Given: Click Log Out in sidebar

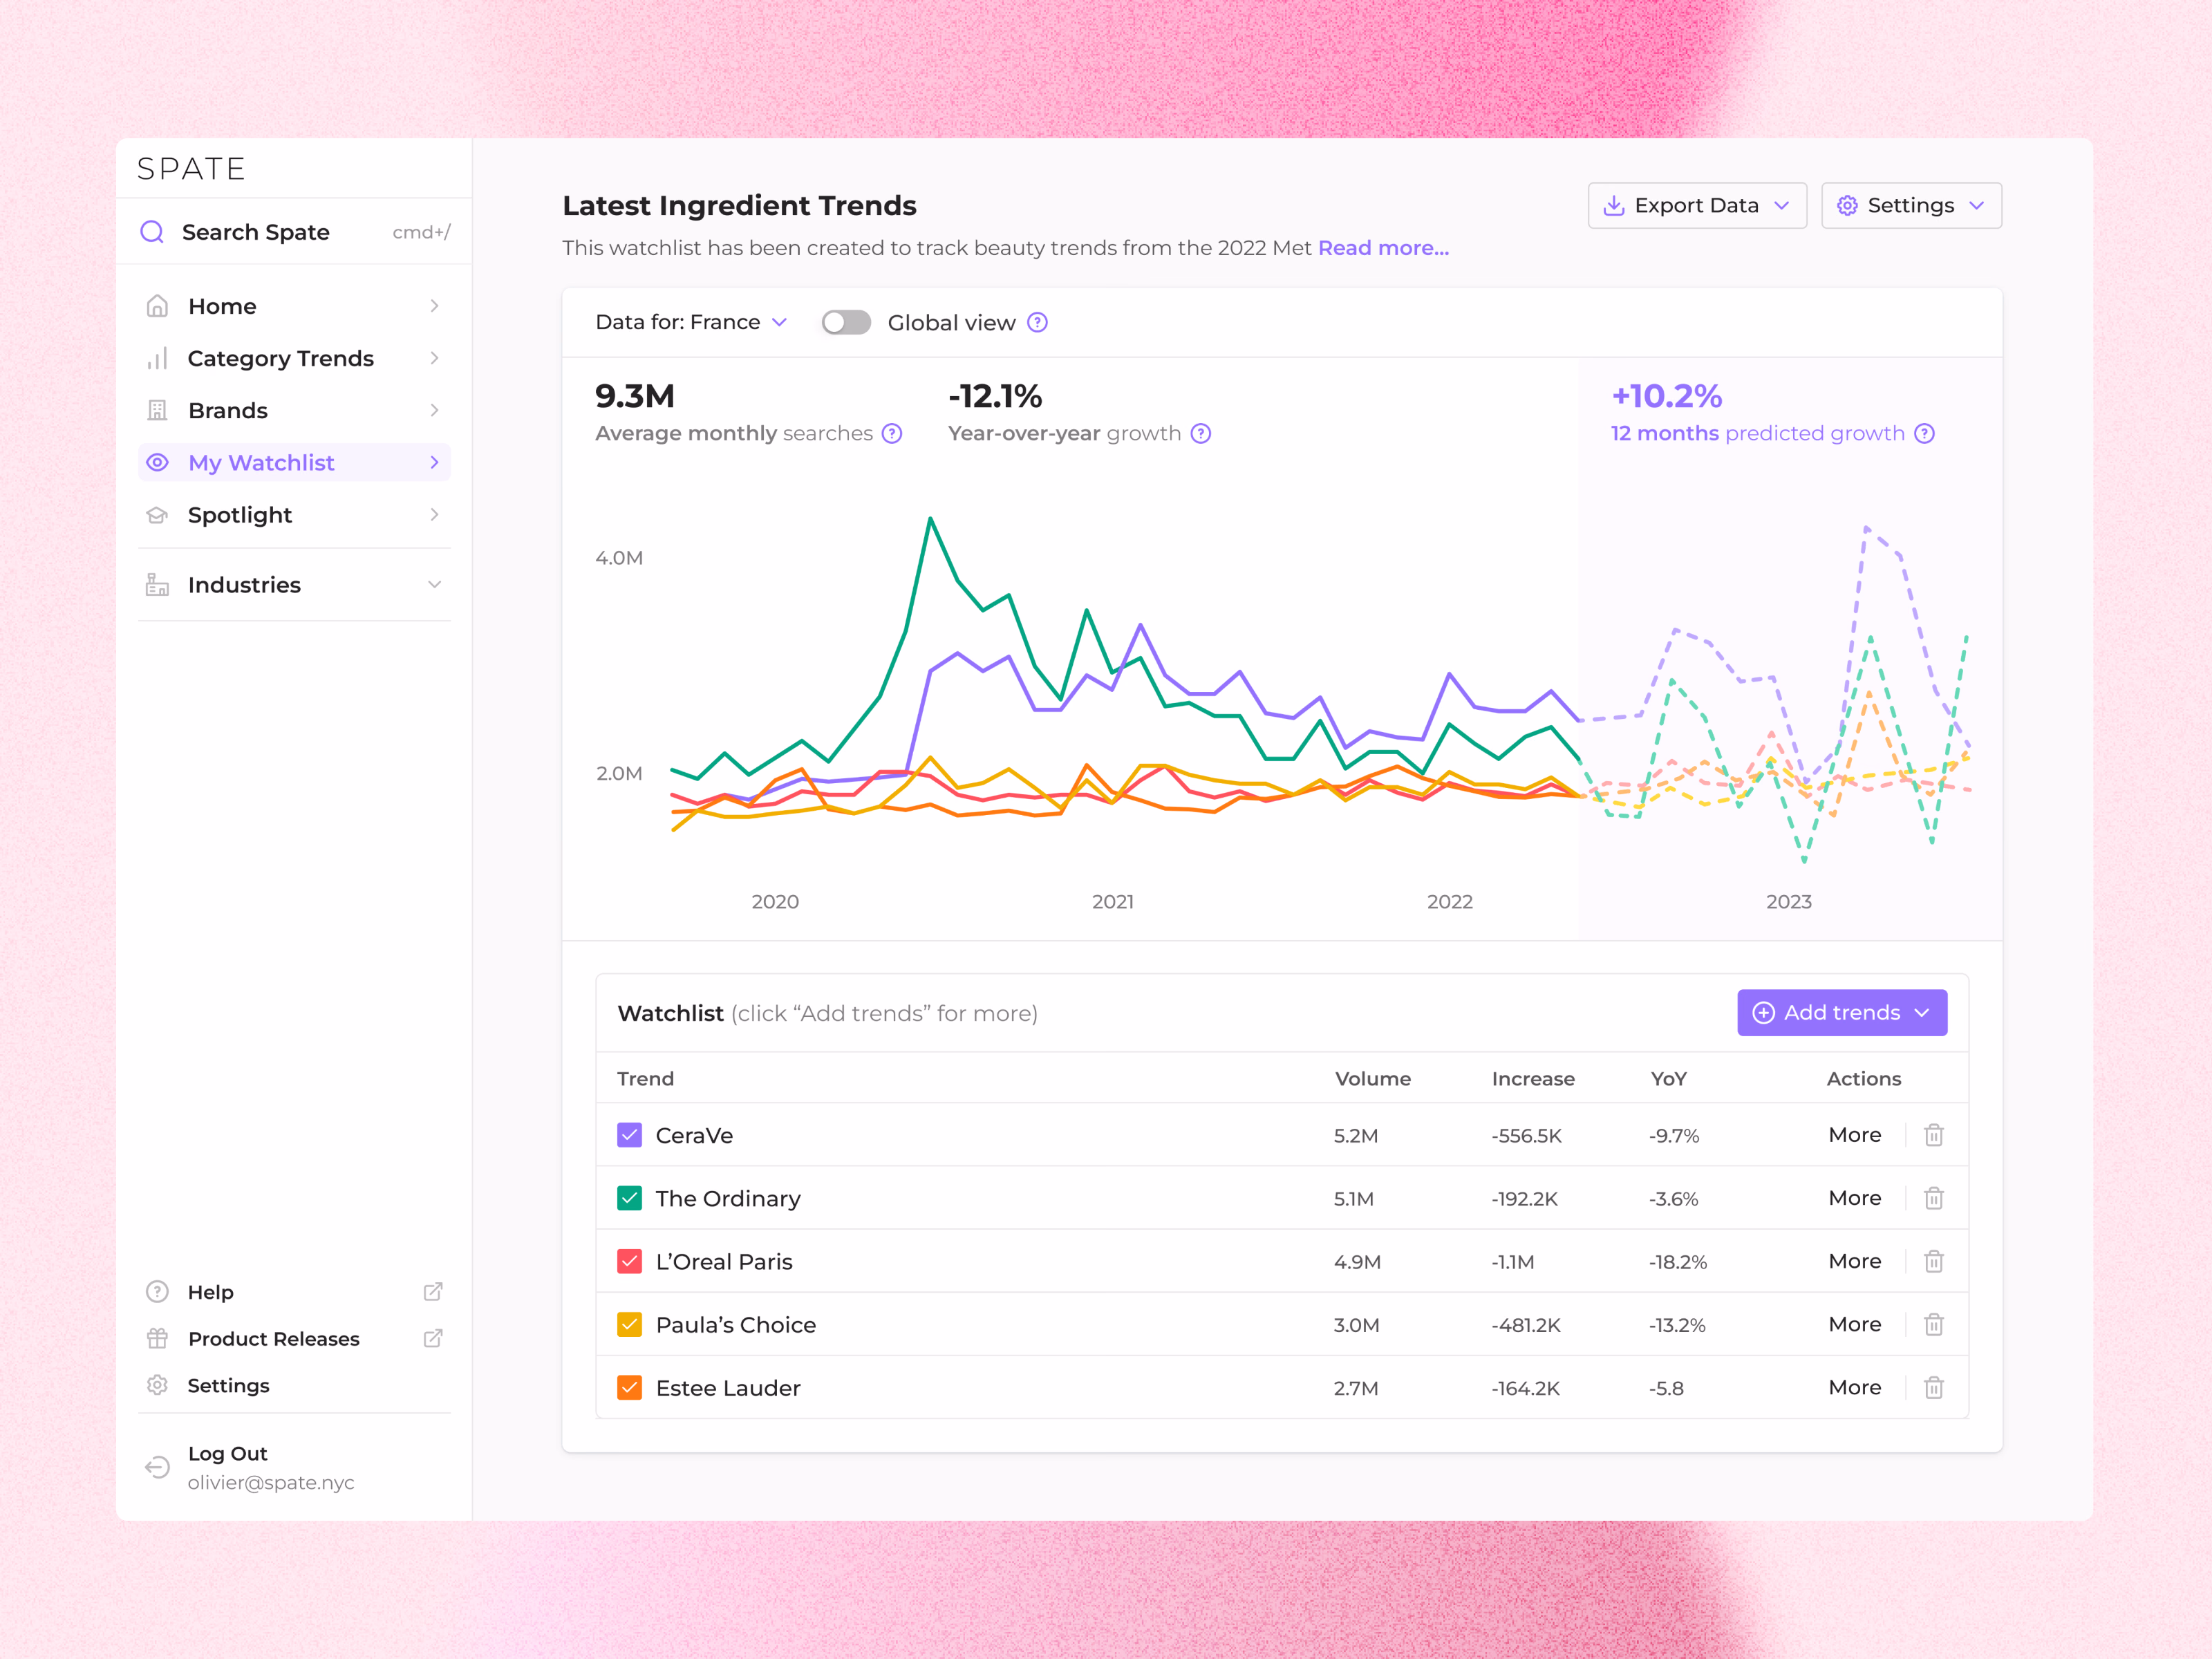Looking at the screenshot, I should [x=227, y=1453].
